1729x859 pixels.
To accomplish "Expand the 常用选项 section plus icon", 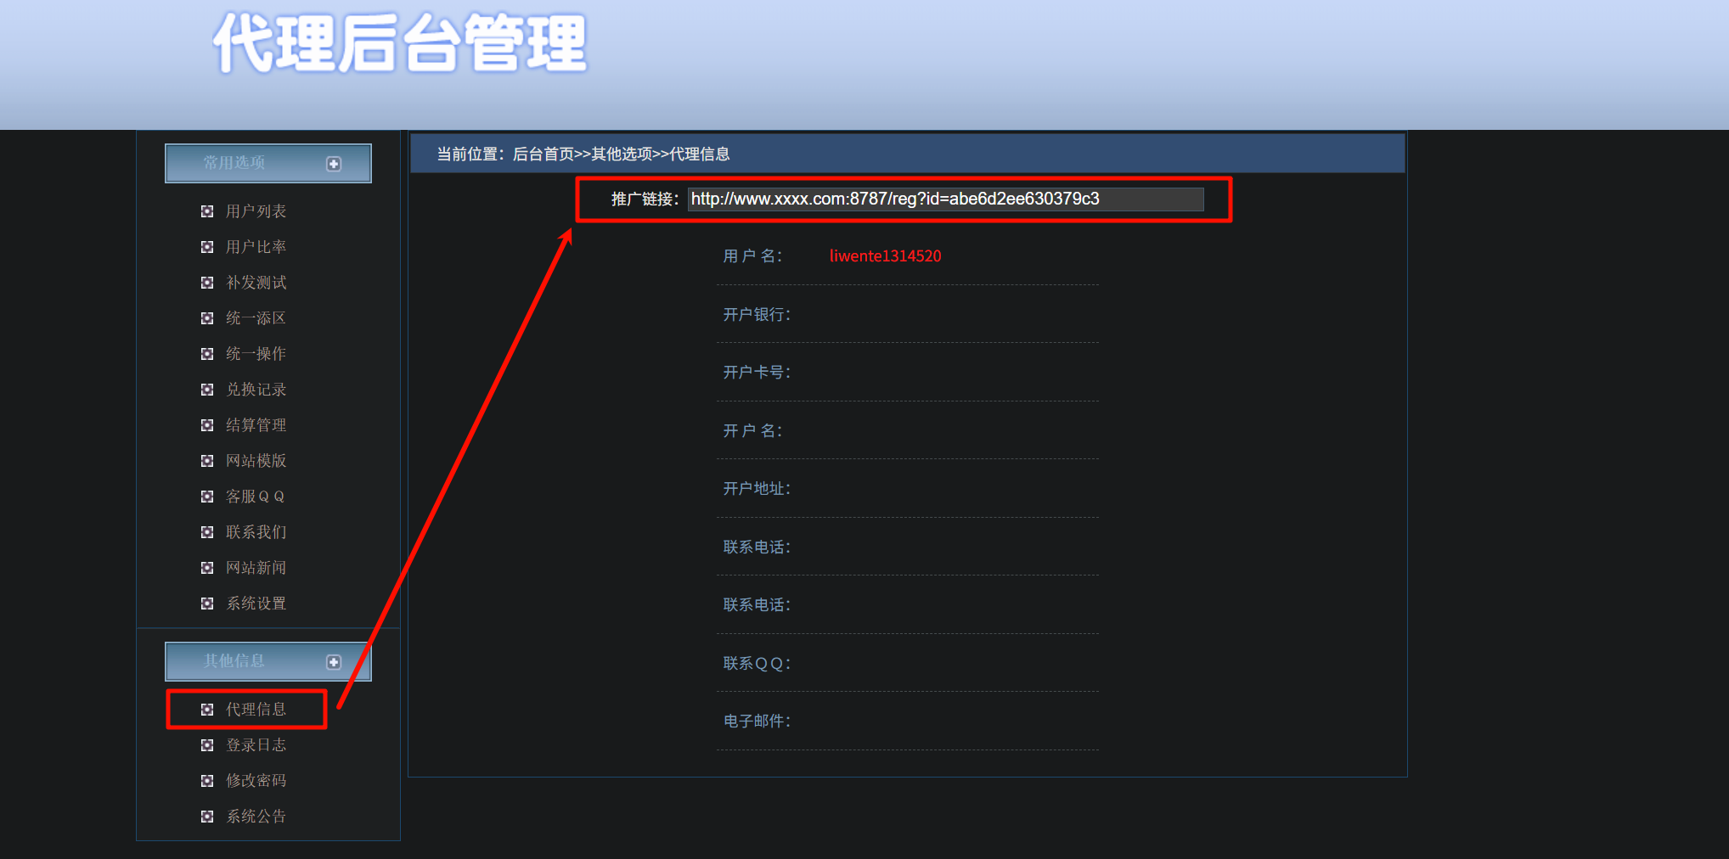I will pos(334,164).
